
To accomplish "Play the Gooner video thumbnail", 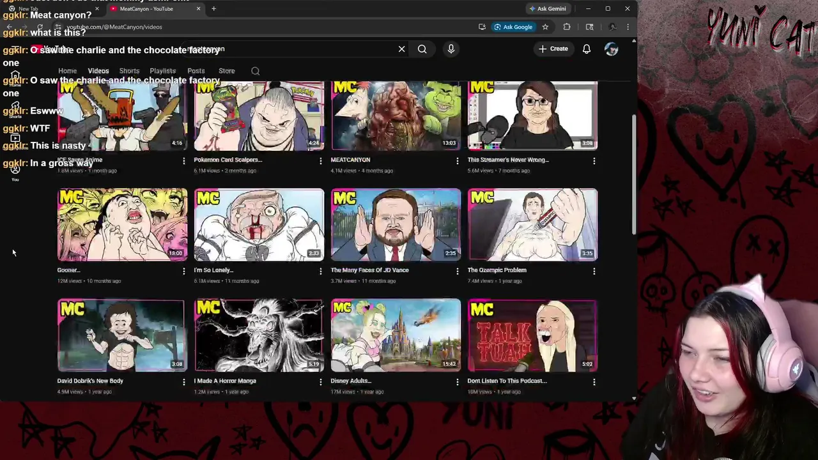I will [122, 224].
